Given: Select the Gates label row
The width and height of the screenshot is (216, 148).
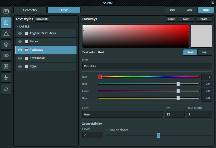Looking at the screenshot, I should [x=46, y=42].
